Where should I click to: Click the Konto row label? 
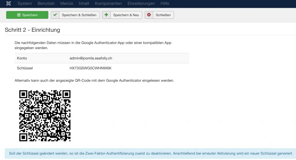point(22,58)
